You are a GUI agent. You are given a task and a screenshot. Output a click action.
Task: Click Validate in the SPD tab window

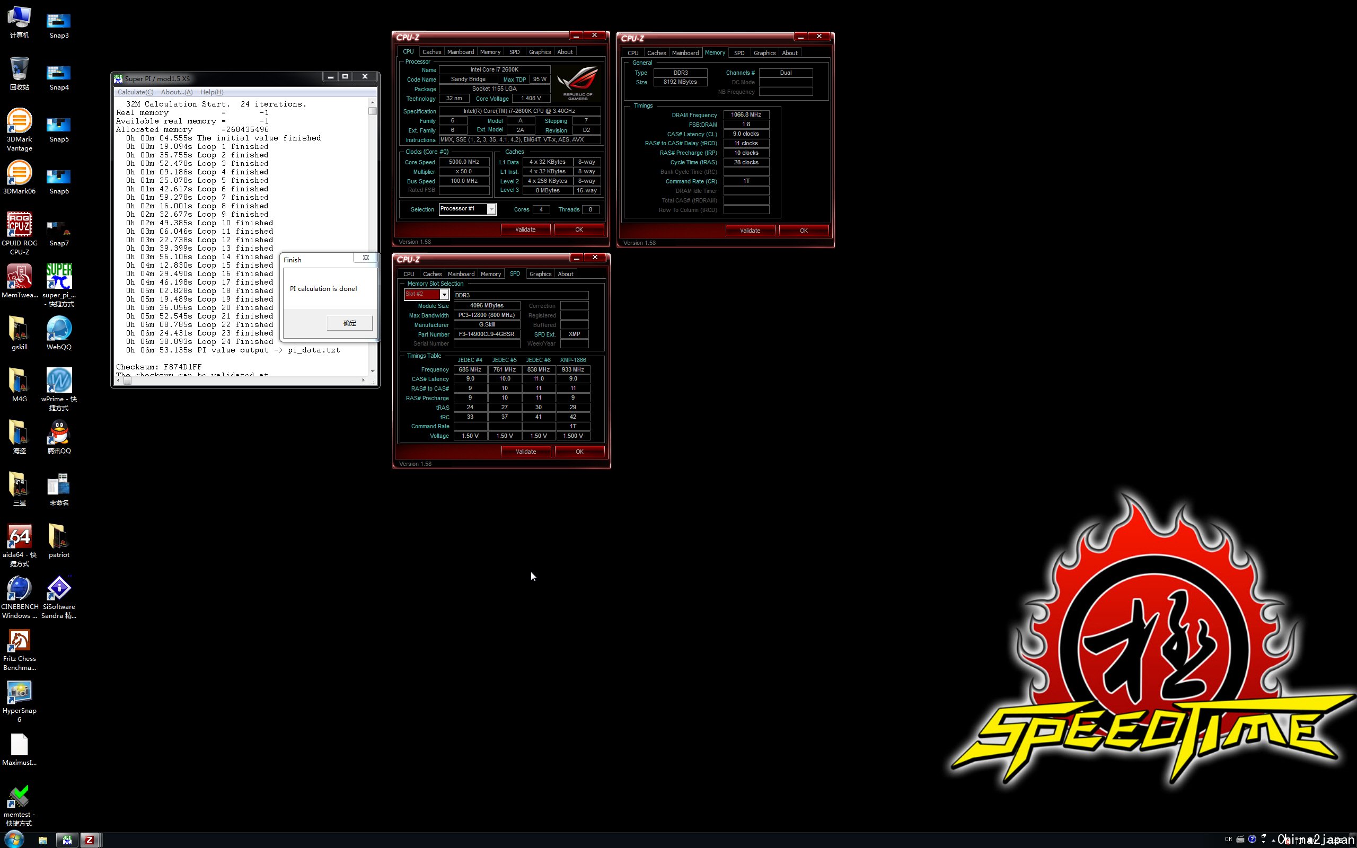point(526,452)
